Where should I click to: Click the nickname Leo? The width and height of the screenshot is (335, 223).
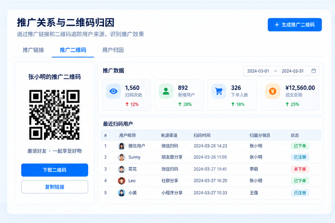pos(132,181)
